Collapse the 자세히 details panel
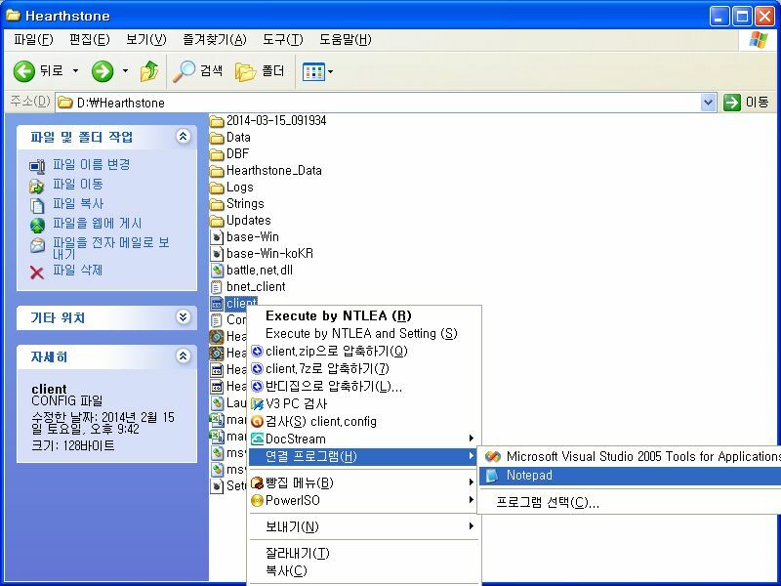 coord(184,356)
